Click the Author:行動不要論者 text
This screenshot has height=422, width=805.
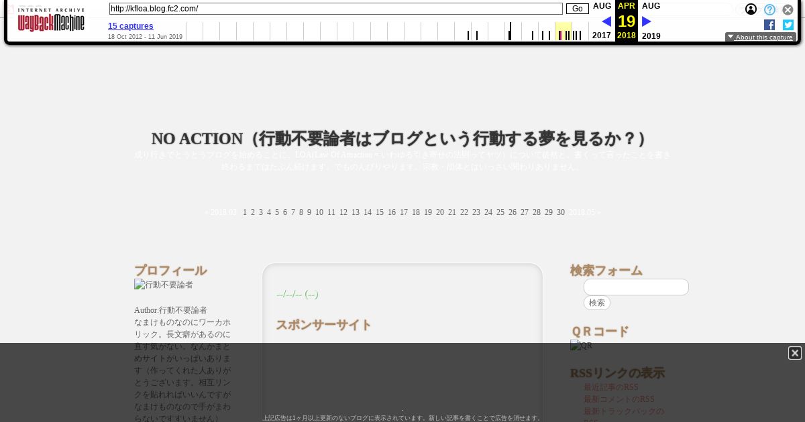pyautogui.click(x=170, y=310)
